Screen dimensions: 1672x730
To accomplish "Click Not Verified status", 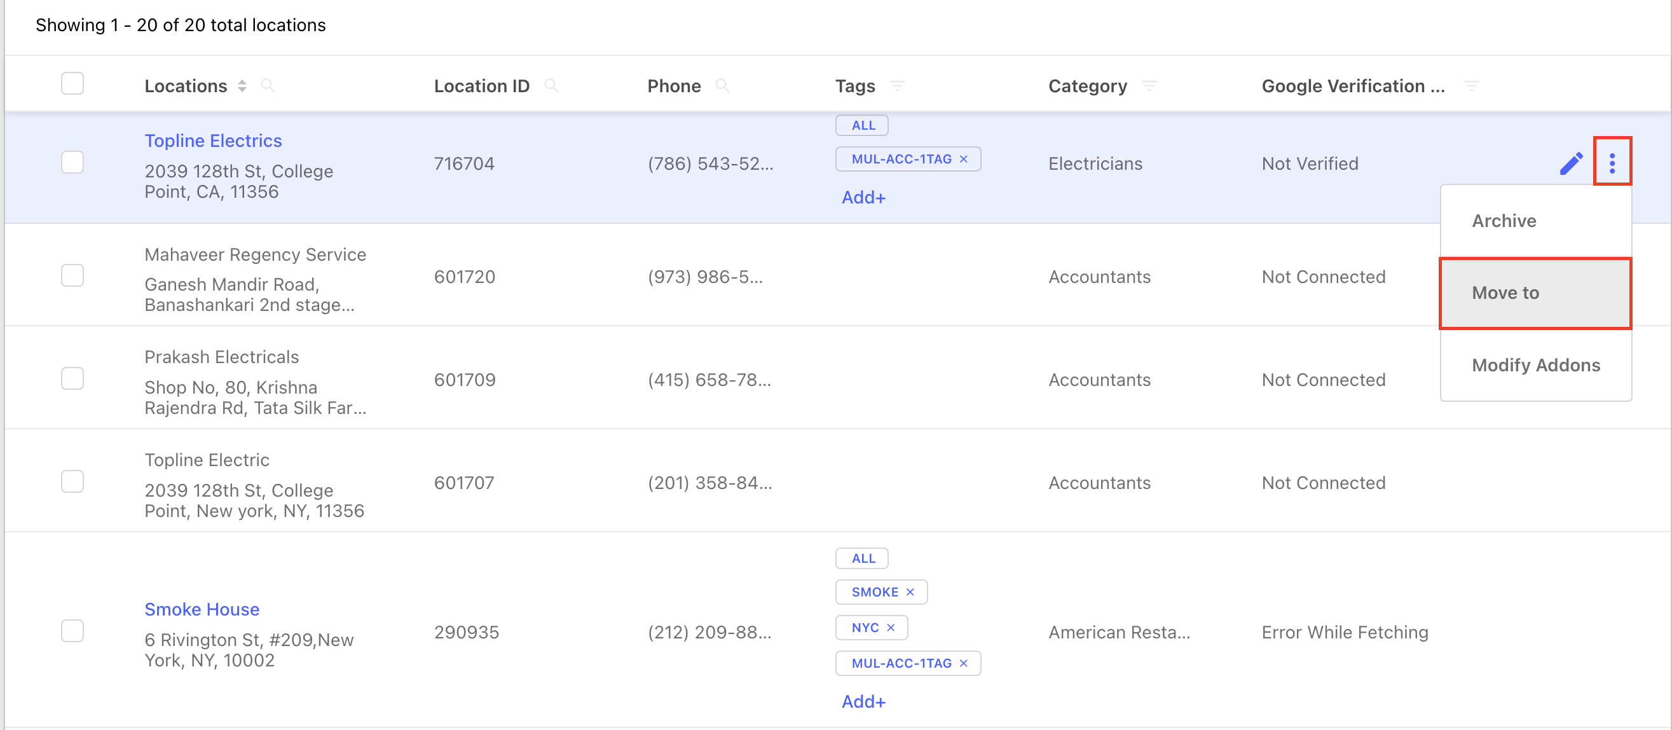I will point(1309,163).
